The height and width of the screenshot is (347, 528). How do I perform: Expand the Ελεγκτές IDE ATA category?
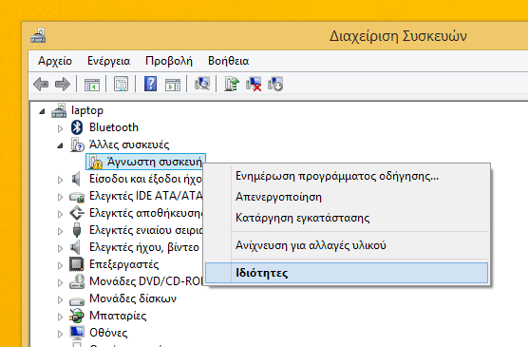(60, 197)
